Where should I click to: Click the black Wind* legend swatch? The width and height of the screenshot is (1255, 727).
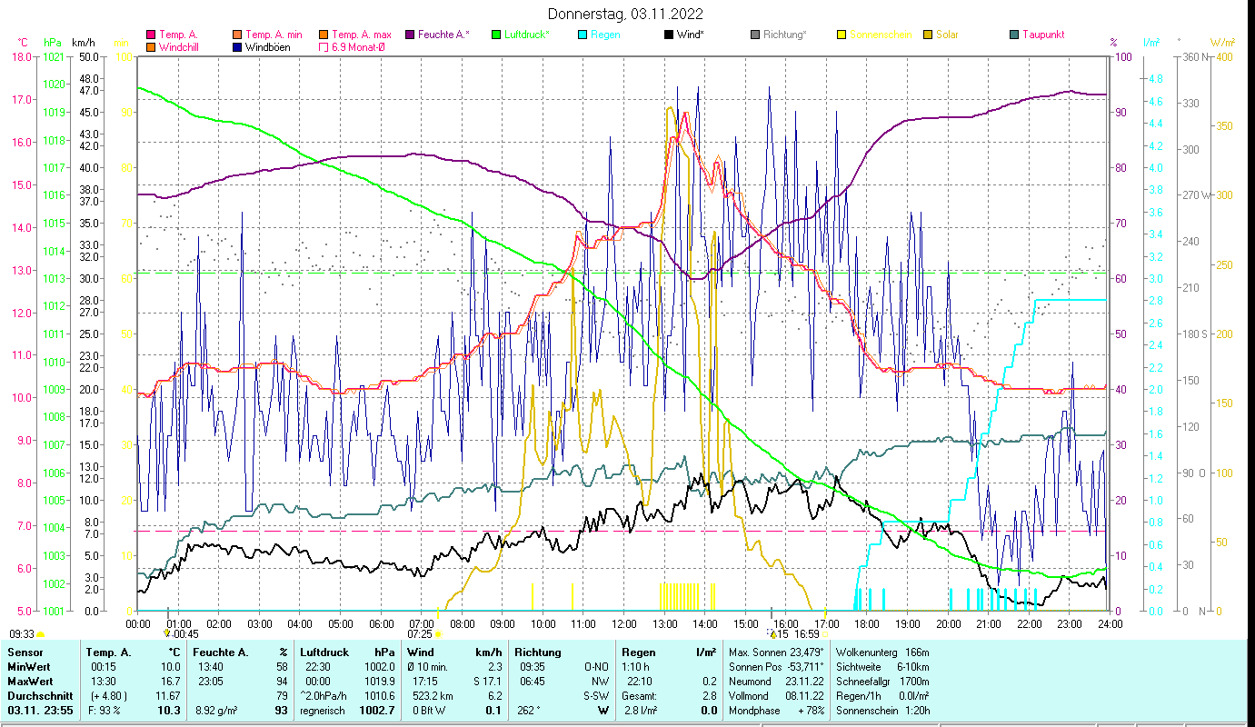669,35
